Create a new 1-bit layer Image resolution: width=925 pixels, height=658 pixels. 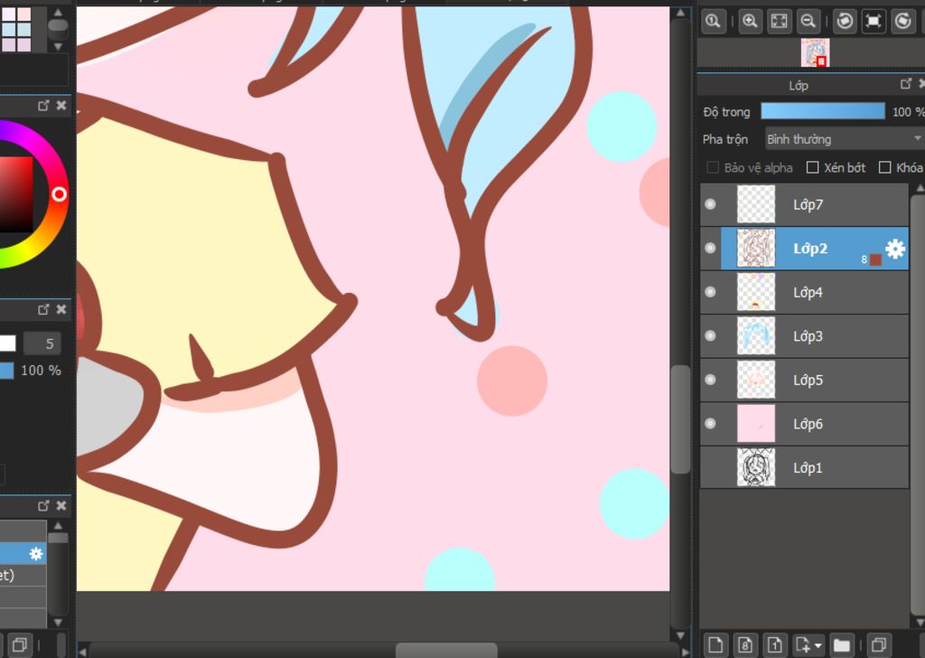pos(774,644)
